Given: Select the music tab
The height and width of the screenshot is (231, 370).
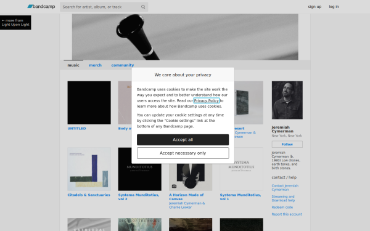Looking at the screenshot, I should click(73, 65).
